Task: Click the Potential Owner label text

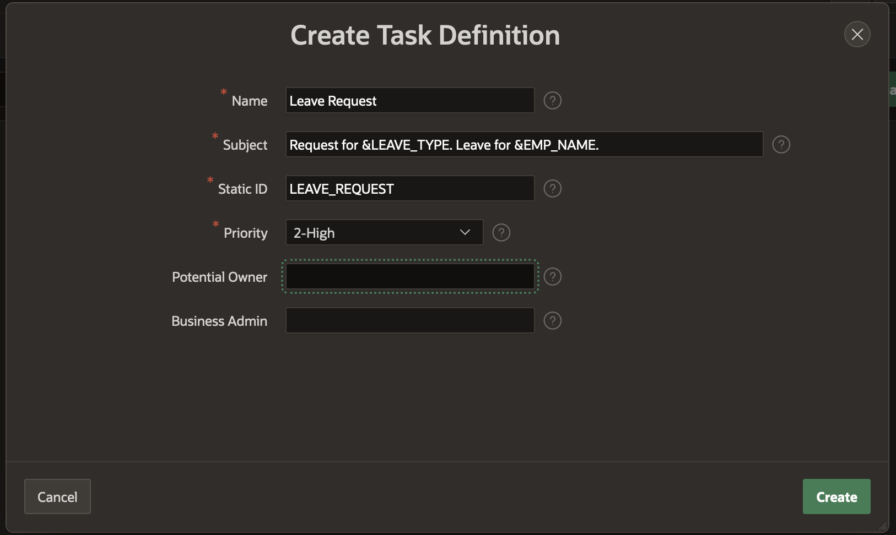Action: click(219, 277)
